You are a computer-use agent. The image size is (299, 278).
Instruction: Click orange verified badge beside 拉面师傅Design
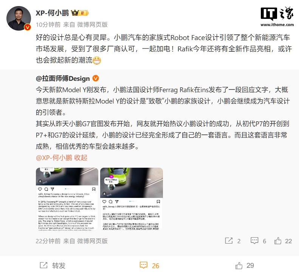[96, 78]
